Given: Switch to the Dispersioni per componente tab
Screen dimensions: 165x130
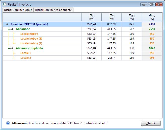Looking at the screenshot, I should pyautogui.click(x=53, y=10).
